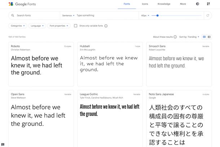Click the 6 styles label on Noto Sans Japanese
Viewport: 220px width, 147px height.
(206, 95)
